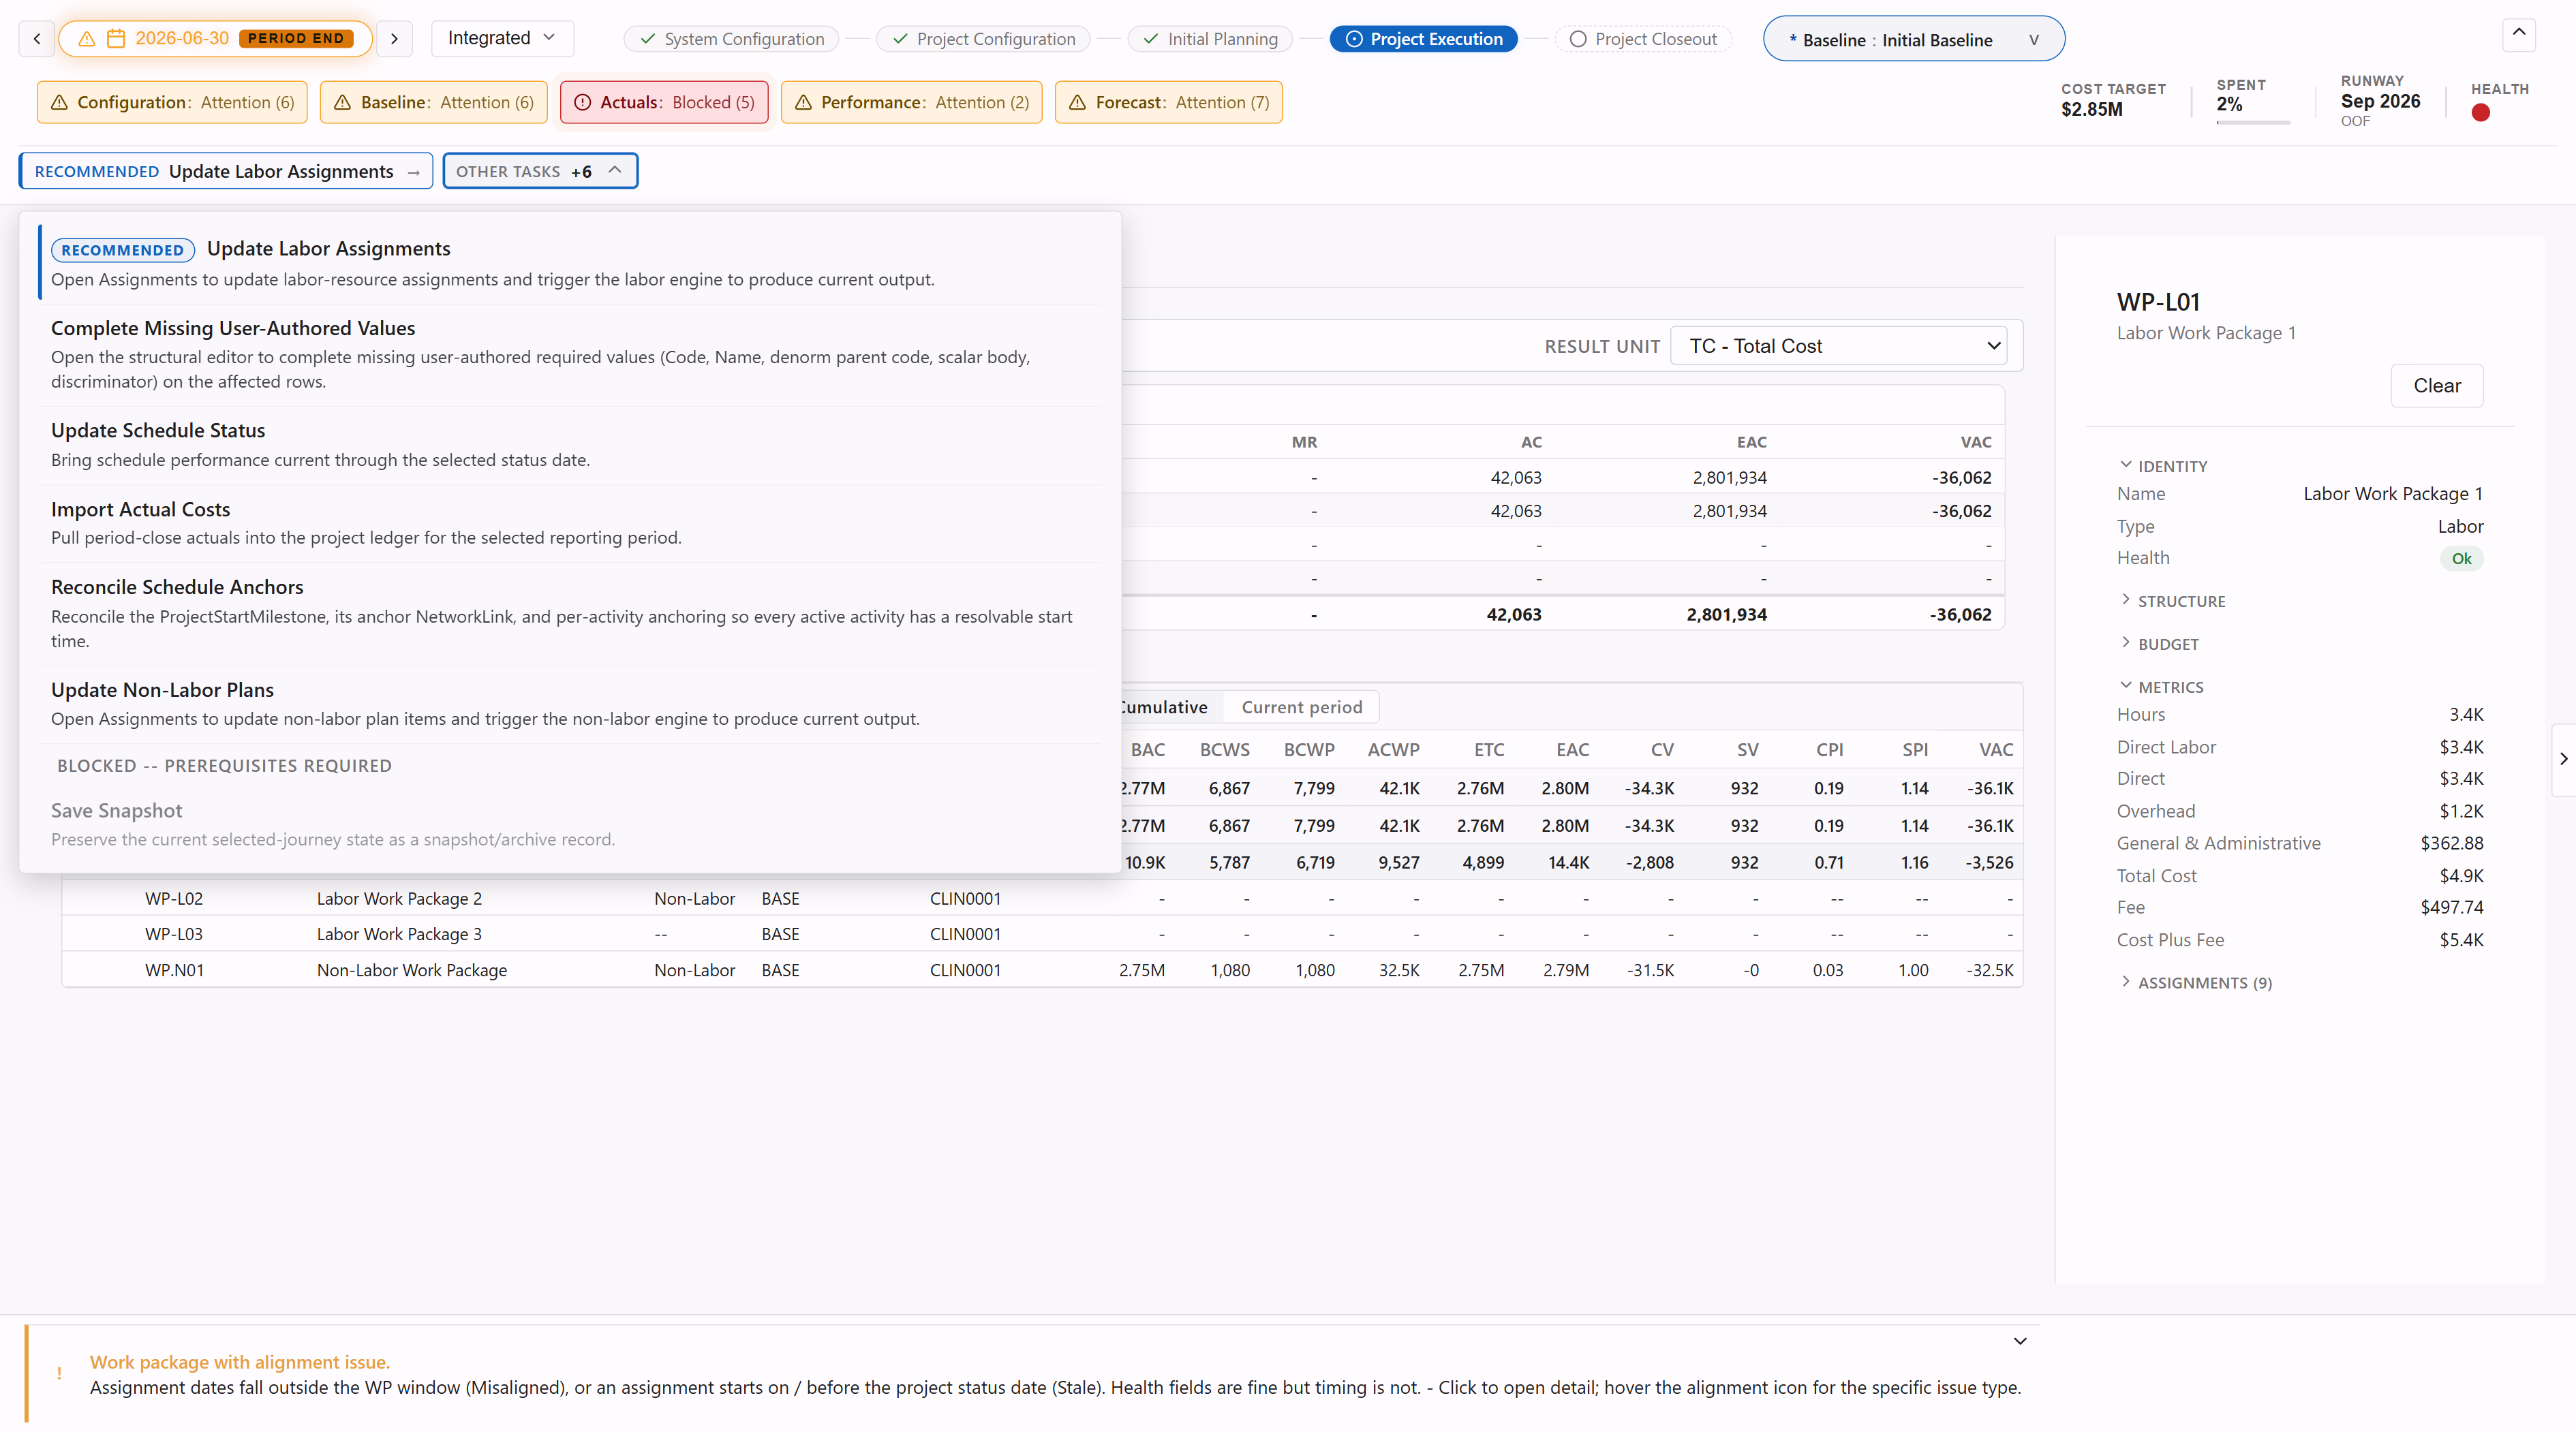Collapse the Other Tasks +6 menu

click(540, 171)
